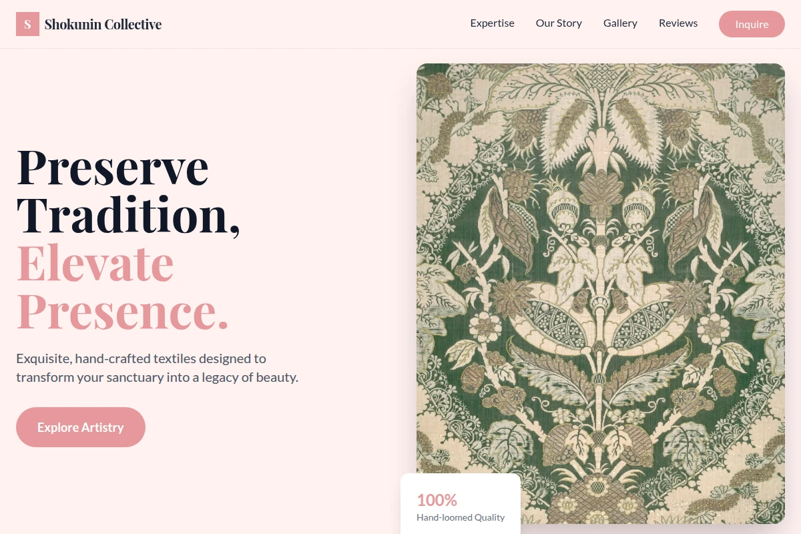Open the Reviews nav link
The image size is (801, 534).
[x=678, y=23]
